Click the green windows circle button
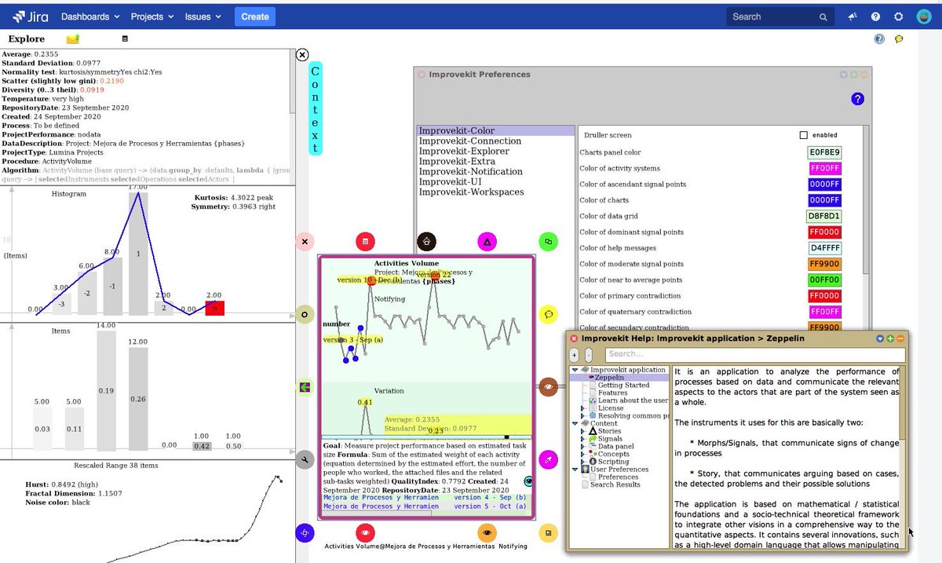This screenshot has width=942, height=563. pyautogui.click(x=548, y=241)
